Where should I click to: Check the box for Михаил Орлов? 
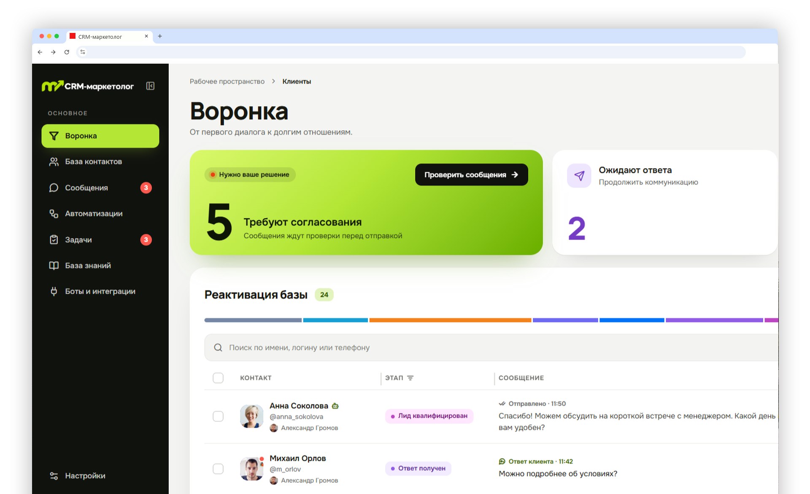[x=218, y=469]
